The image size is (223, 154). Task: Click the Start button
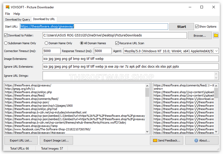coord(182,27)
